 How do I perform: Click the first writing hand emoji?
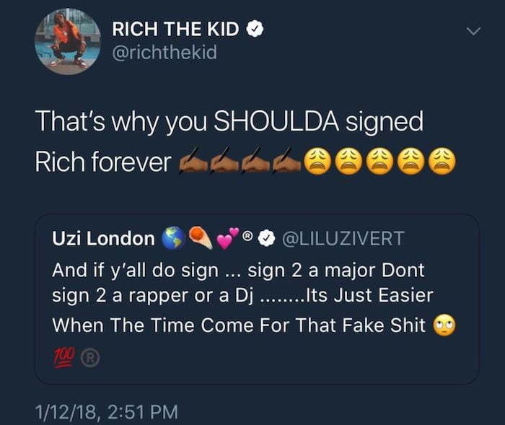coord(193,160)
